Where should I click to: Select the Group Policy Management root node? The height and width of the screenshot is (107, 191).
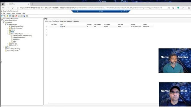pyautogui.click(x=10, y=19)
